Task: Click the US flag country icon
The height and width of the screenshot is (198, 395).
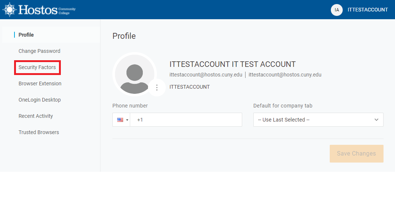Action: [x=120, y=120]
